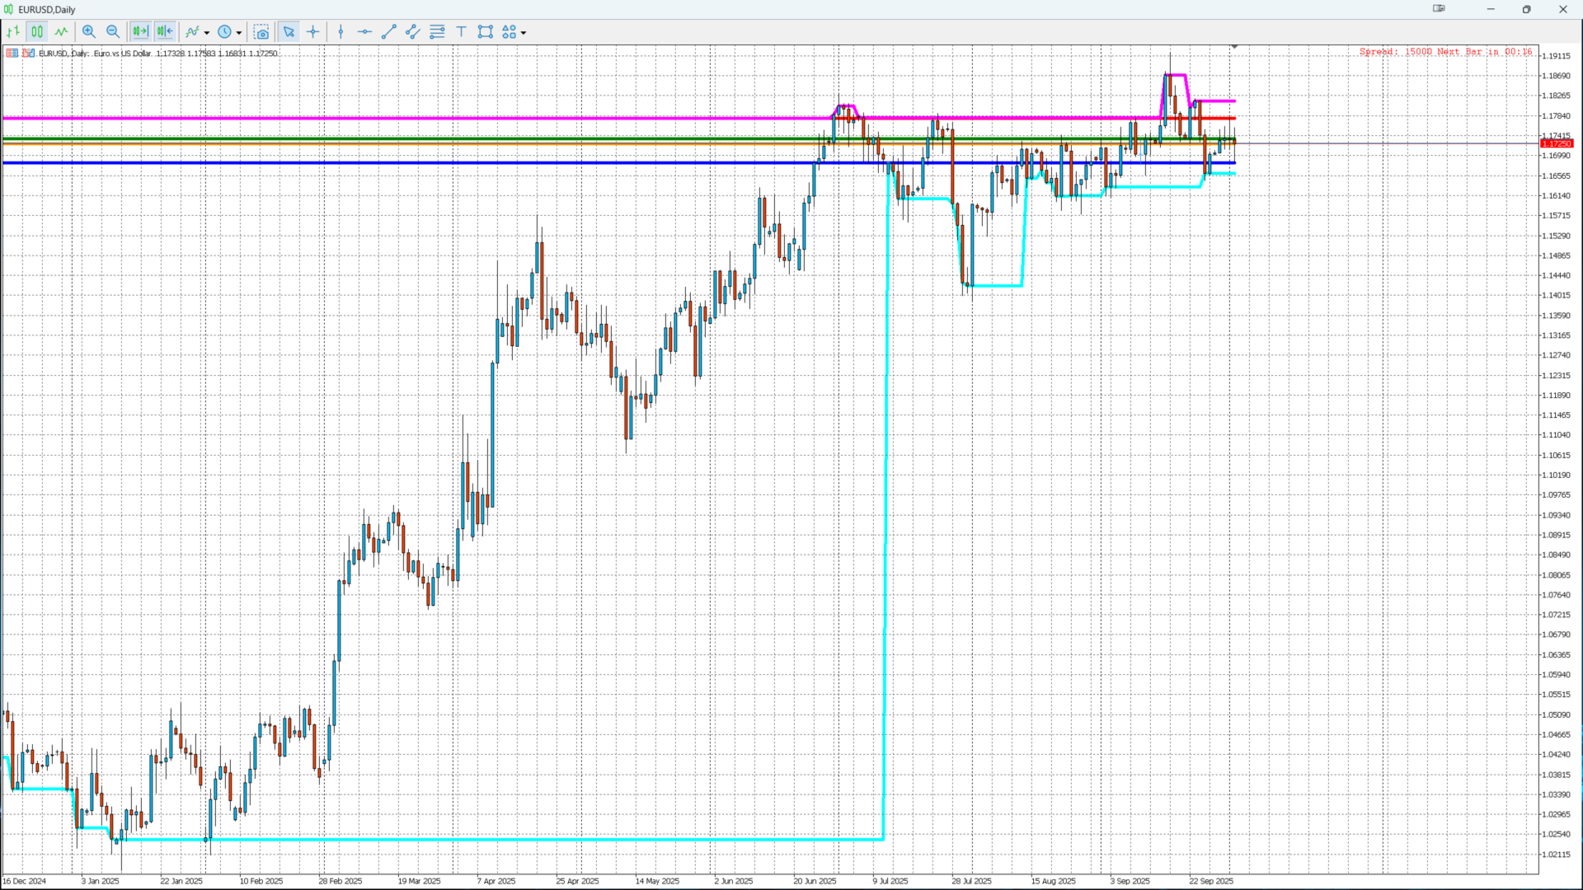Toggle chart shift from right edge
The height and width of the screenshot is (890, 1583).
tap(165, 32)
